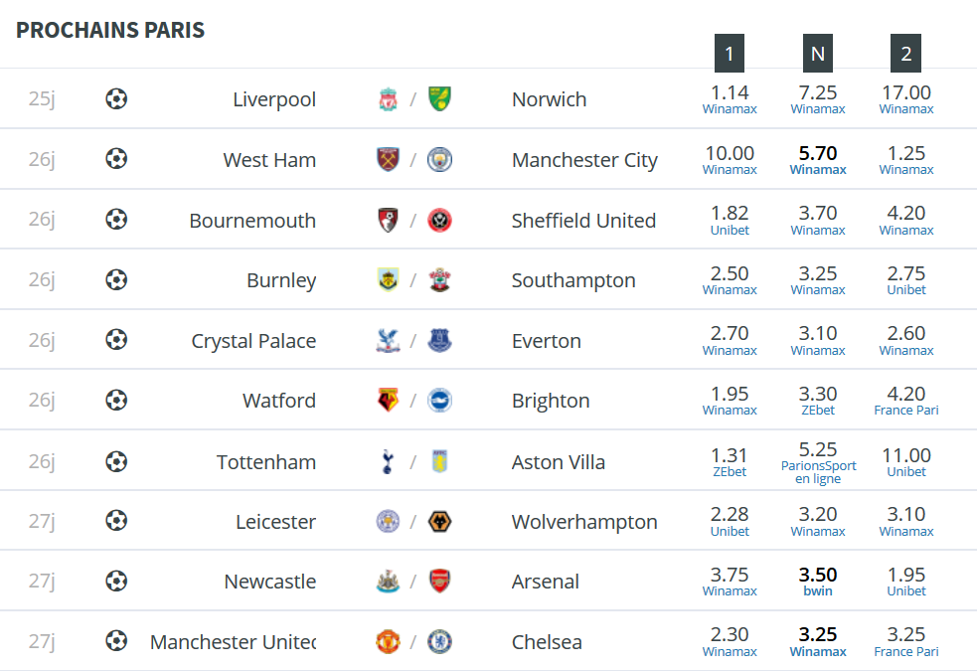Click the Arsenal crest icon
The width and height of the screenshot is (977, 671).
pos(439,582)
